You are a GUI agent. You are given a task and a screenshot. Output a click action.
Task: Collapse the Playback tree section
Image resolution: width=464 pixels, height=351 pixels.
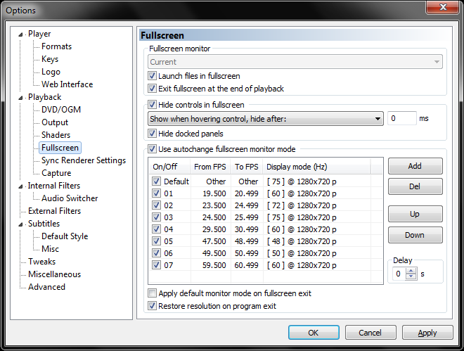tap(20, 97)
